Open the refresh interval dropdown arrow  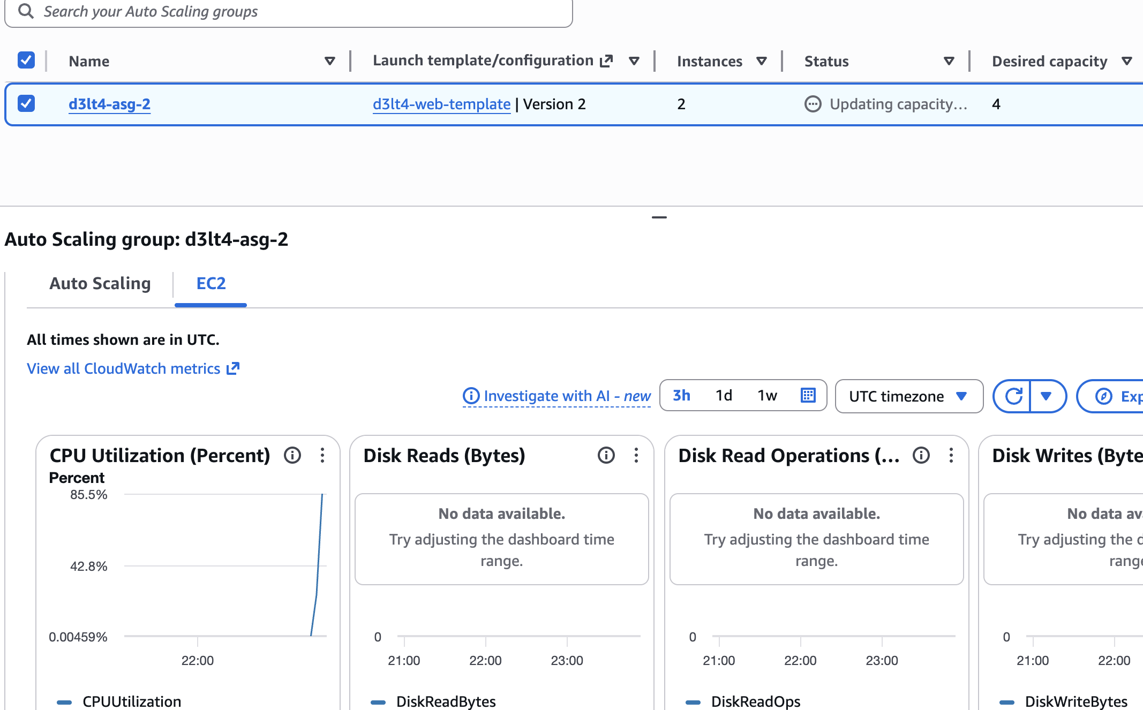pyautogui.click(x=1046, y=396)
